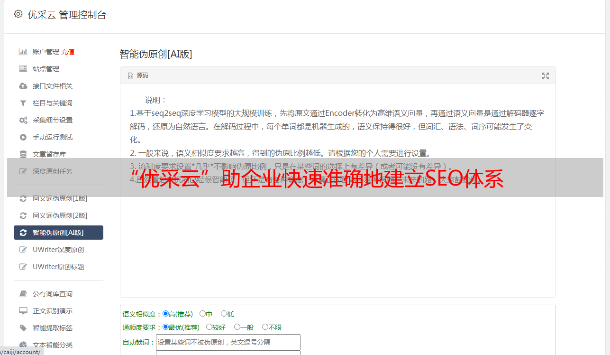Screen dimensions: 610x355
Task: Select the active 智能伪原创[AI版] item
Action: [x=58, y=233]
